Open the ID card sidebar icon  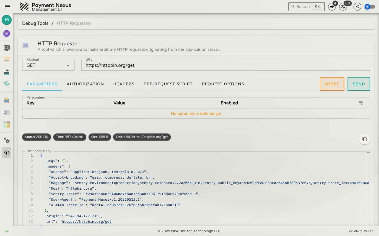[x=7, y=112]
